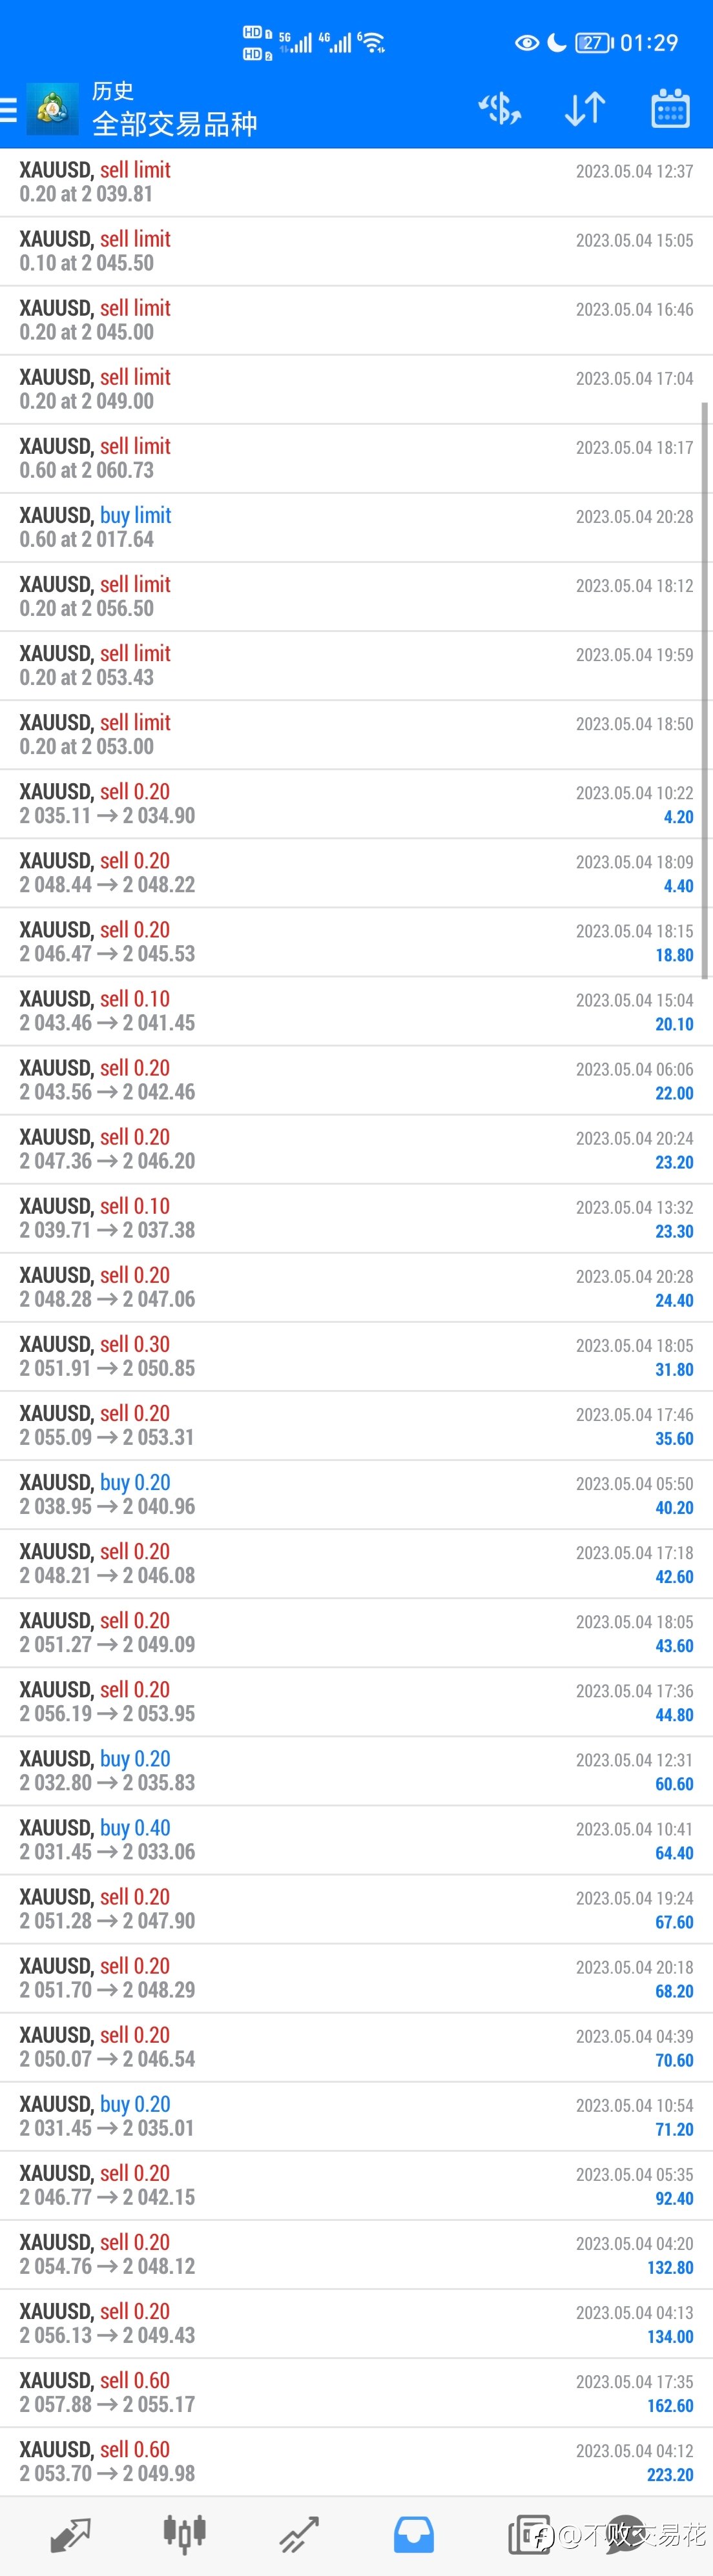This screenshot has width=713, height=2576.
Task: Click the vertical scrollbar on the right edge
Action: (705, 690)
